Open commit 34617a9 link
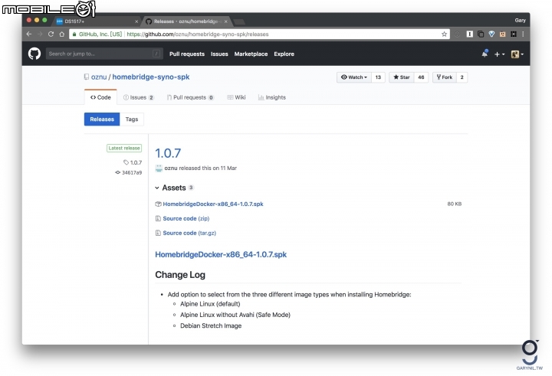Image resolution: width=552 pixels, height=376 pixels. pos(132,173)
